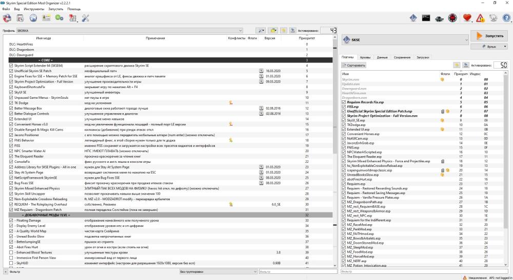Open the profile SBORKA dropdown

pos(130,30)
